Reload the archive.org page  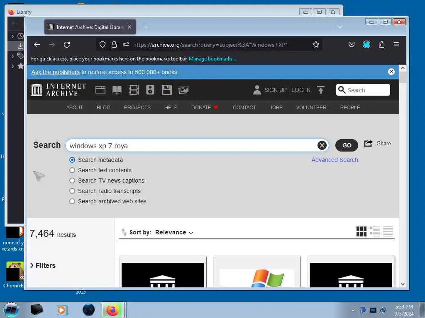click(x=67, y=45)
